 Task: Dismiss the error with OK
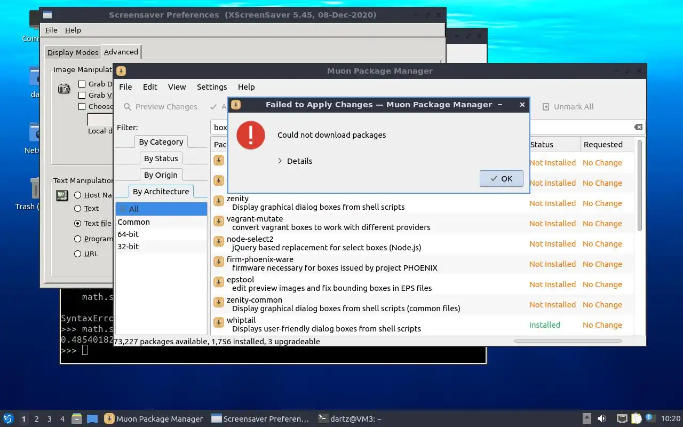[x=501, y=179]
